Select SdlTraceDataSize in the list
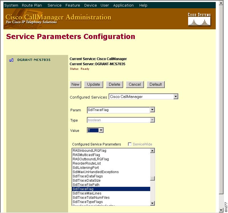Image resolution: width=228 pixels, height=213 pixels. (x=111, y=181)
